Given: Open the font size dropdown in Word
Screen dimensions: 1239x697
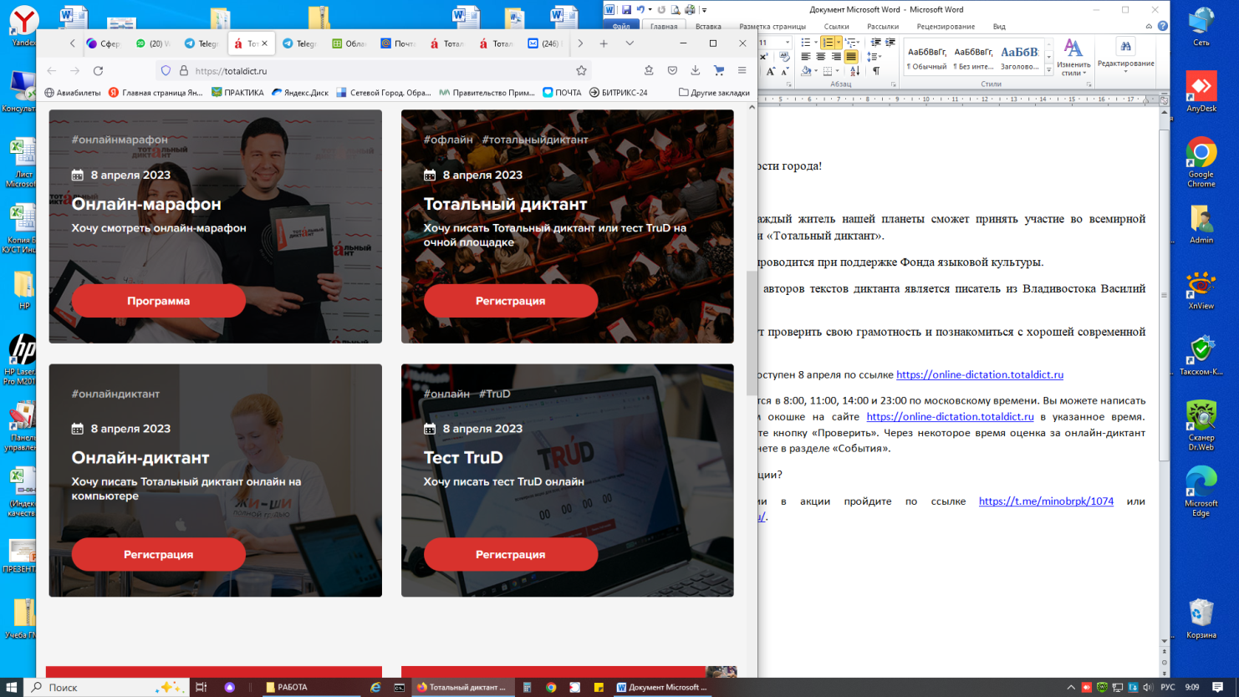Looking at the screenshot, I should pyautogui.click(x=788, y=42).
